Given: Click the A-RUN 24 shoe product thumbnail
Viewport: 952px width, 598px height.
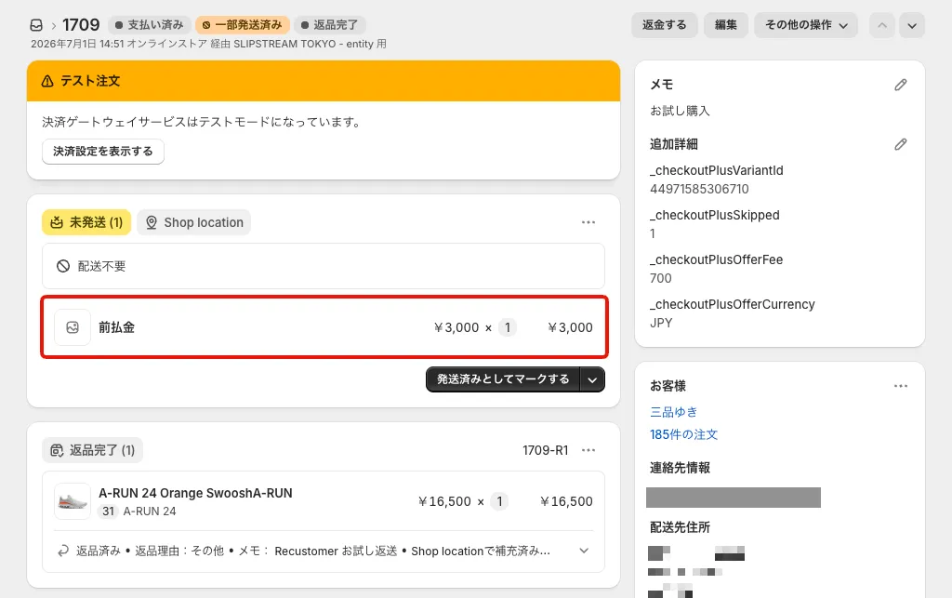Looking at the screenshot, I should tap(73, 501).
